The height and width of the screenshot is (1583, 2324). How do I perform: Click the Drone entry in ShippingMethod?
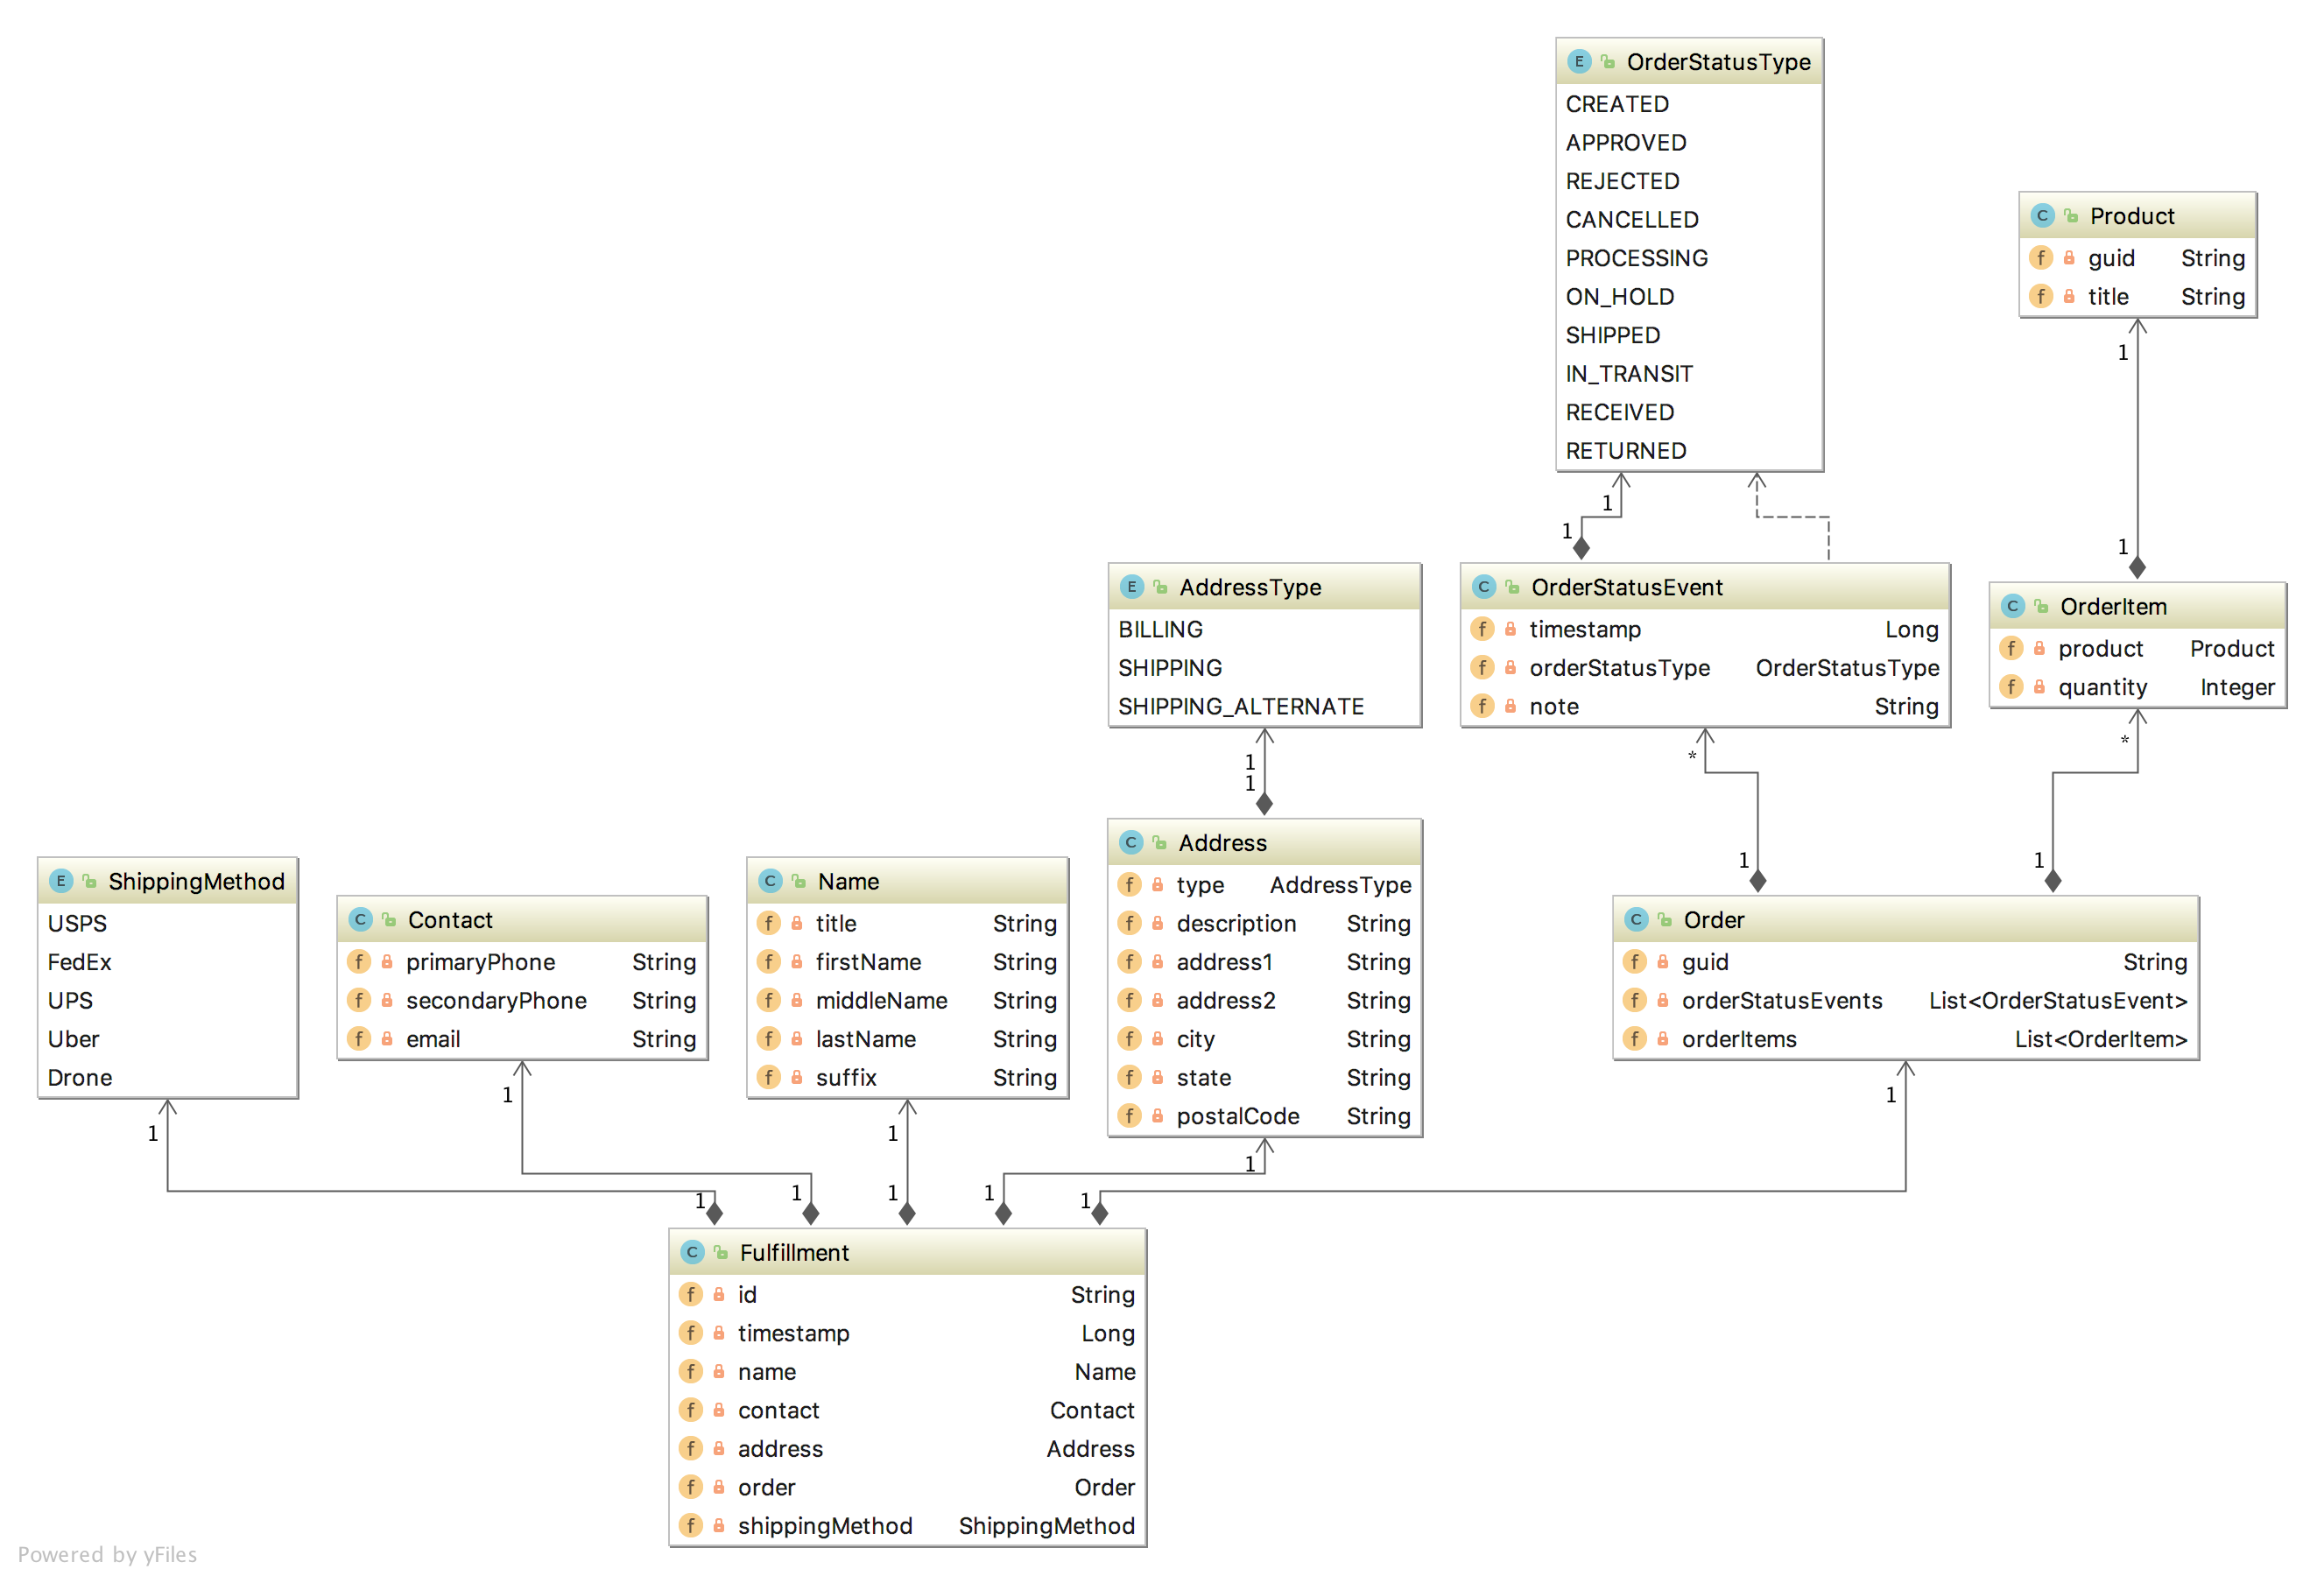click(80, 1078)
